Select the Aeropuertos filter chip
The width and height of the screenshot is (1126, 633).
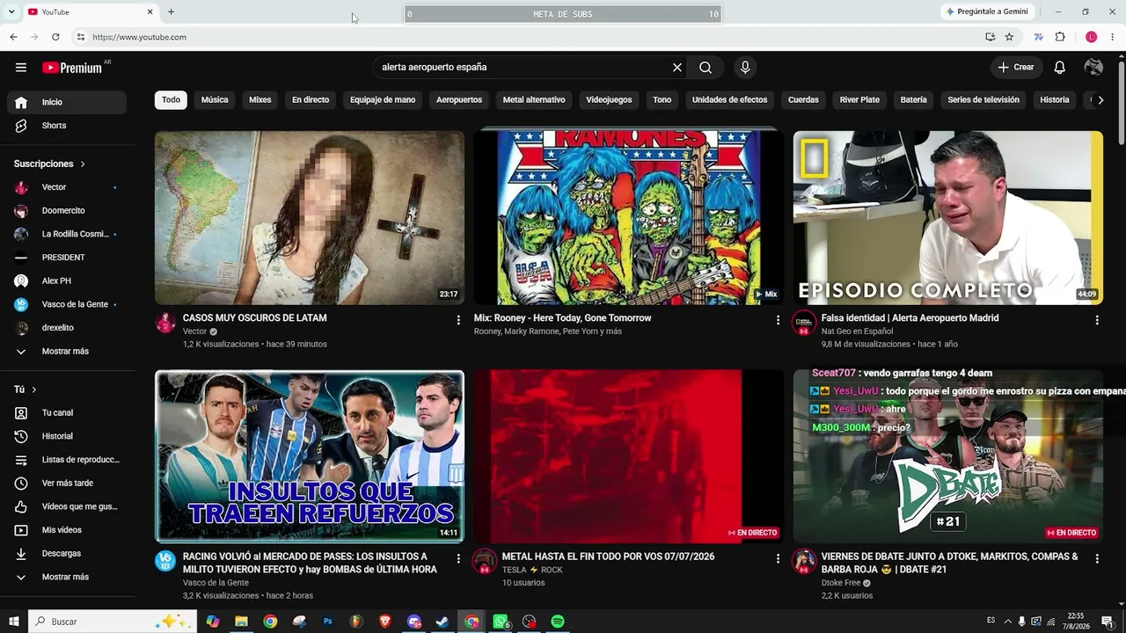pyautogui.click(x=459, y=100)
